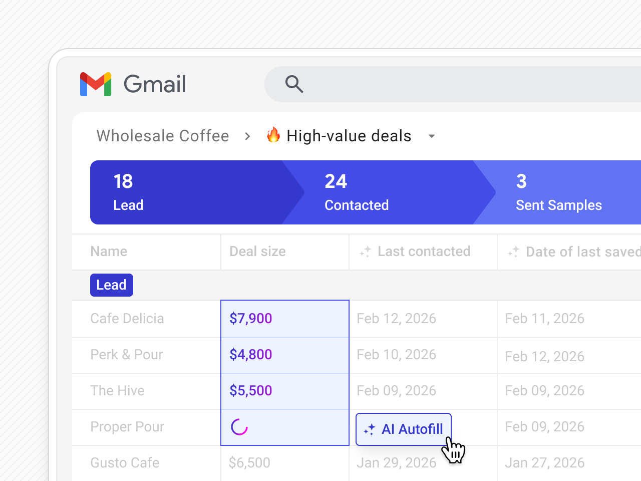This screenshot has width=641, height=481.
Task: Click the Lead group label badge
Action: (111, 285)
